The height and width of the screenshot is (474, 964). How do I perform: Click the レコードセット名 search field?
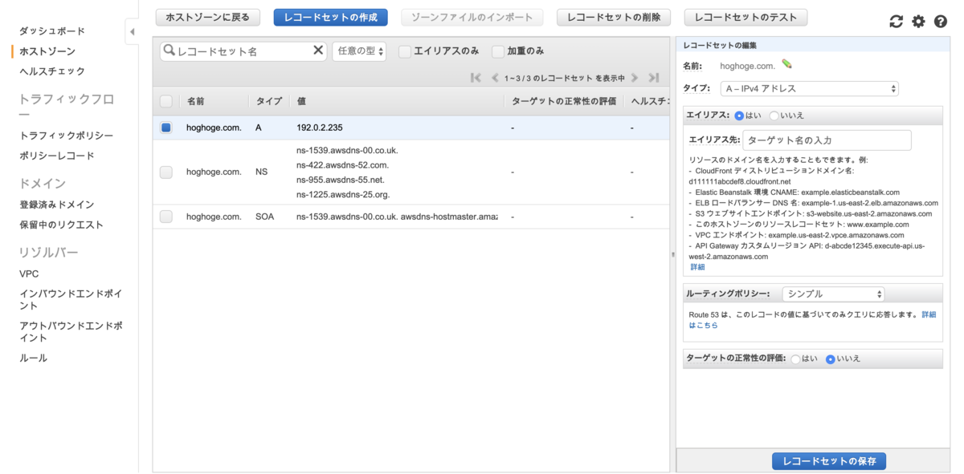[243, 51]
